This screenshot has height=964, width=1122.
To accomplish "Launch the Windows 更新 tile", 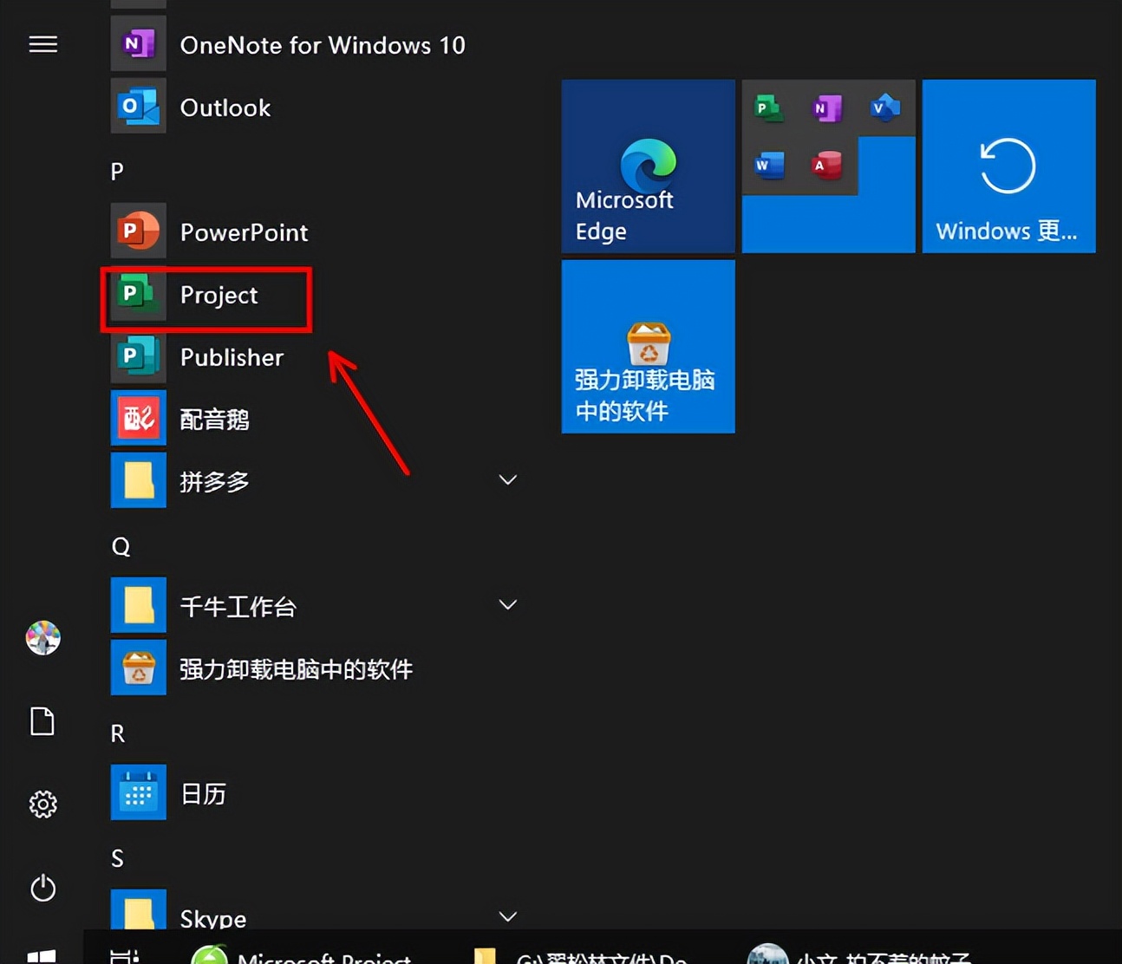I will pyautogui.click(x=1008, y=166).
